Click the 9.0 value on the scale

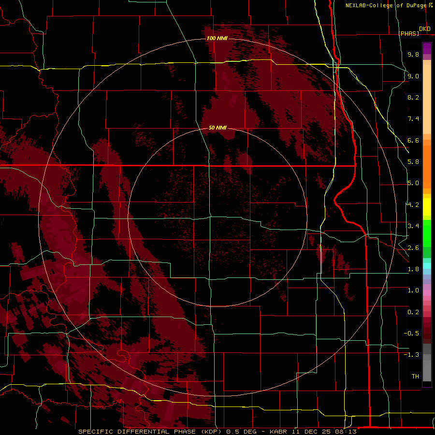click(x=413, y=76)
